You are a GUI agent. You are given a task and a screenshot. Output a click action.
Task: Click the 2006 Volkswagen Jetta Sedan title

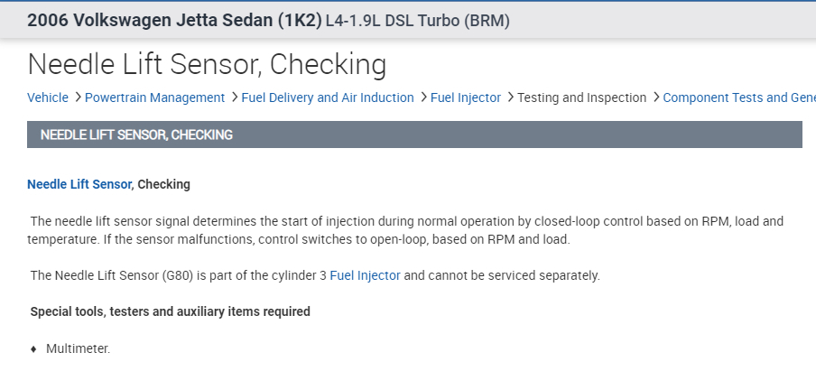174,20
